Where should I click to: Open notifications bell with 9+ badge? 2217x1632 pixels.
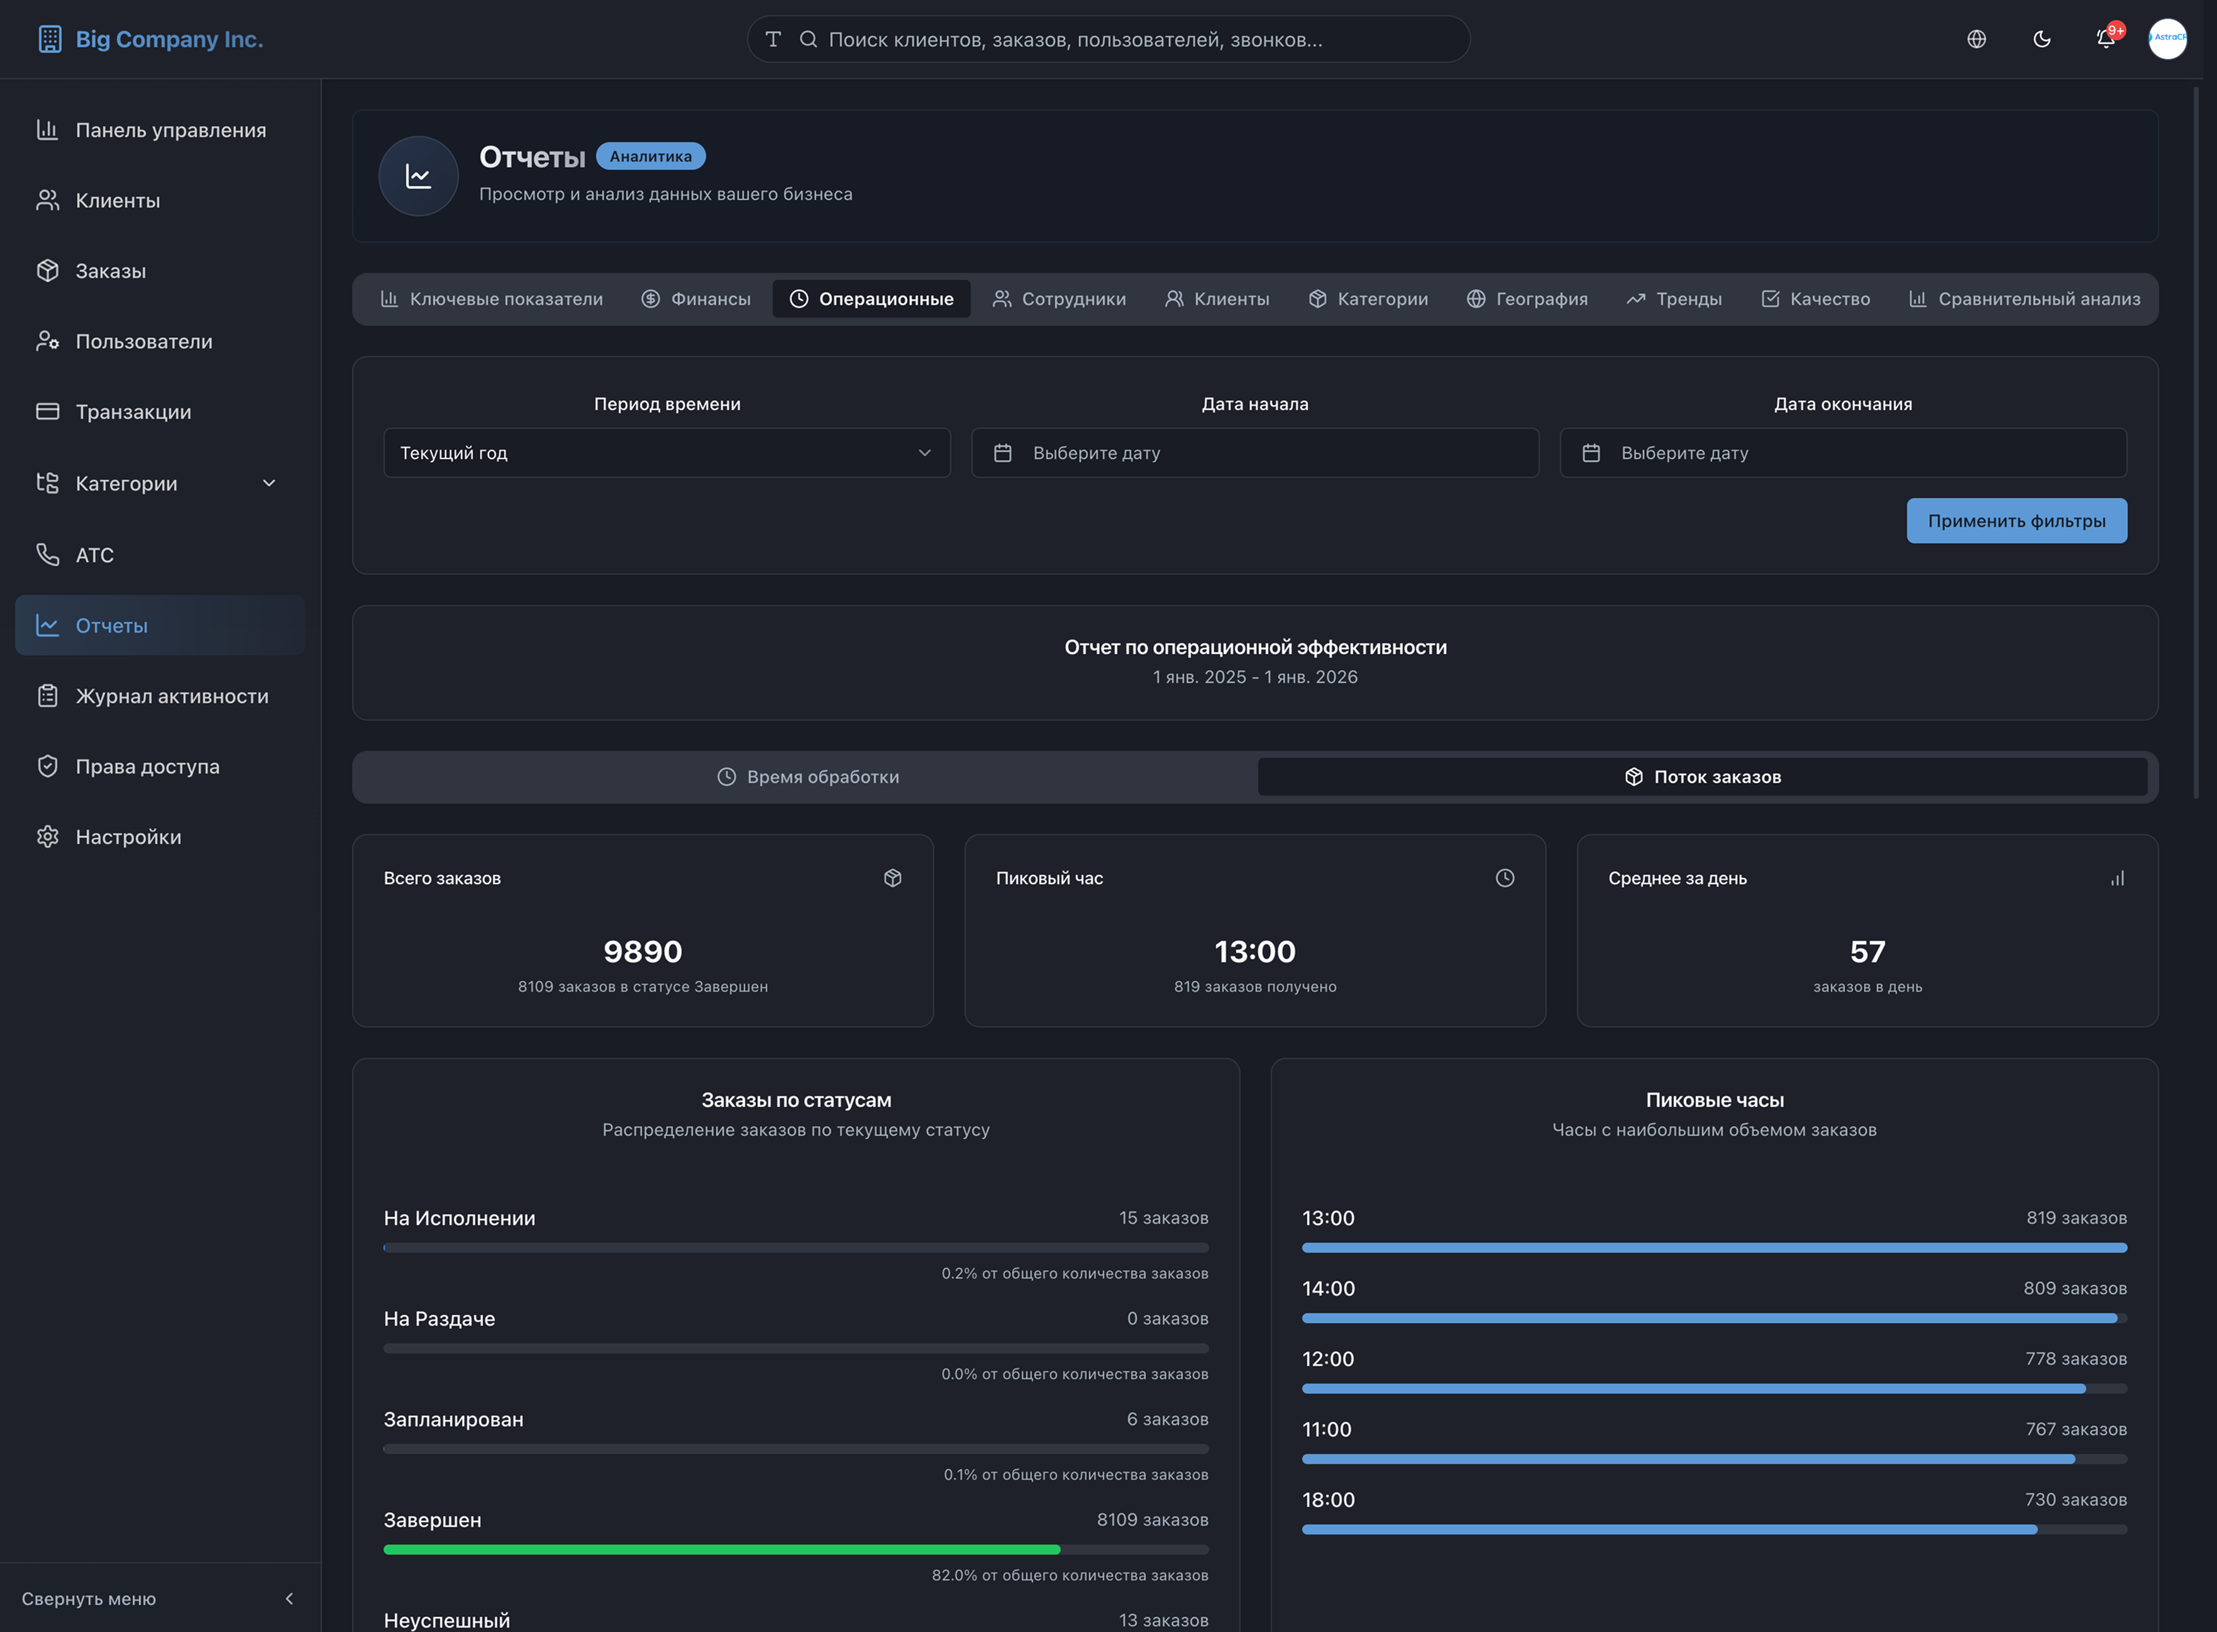coord(2106,40)
